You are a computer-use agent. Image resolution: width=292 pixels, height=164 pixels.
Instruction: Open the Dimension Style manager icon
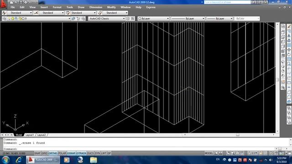36,13
